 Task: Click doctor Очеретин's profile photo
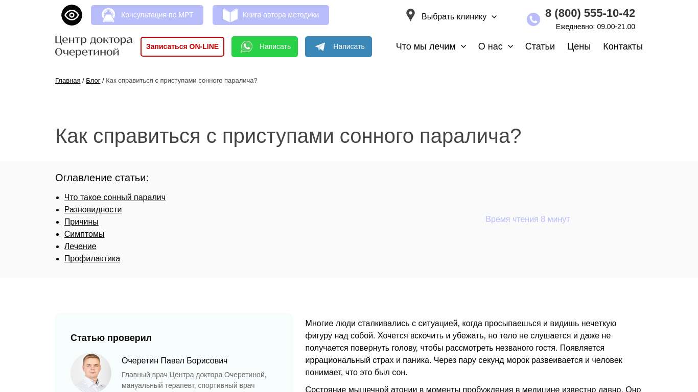91,372
